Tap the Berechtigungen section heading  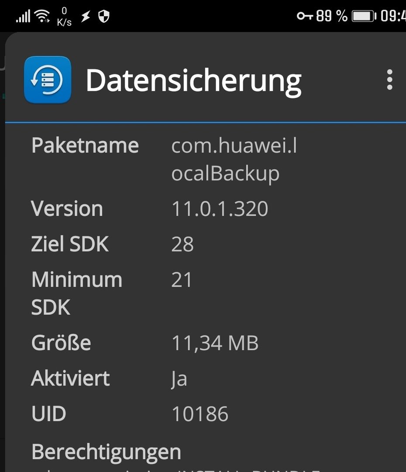107,452
